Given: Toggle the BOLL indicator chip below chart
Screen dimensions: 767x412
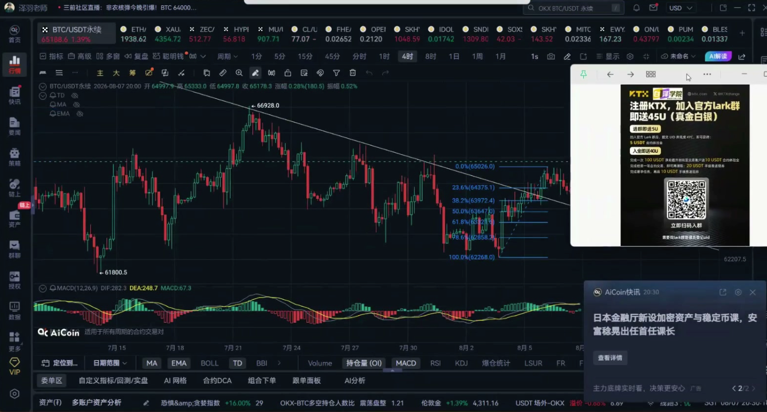Looking at the screenshot, I should point(209,363).
